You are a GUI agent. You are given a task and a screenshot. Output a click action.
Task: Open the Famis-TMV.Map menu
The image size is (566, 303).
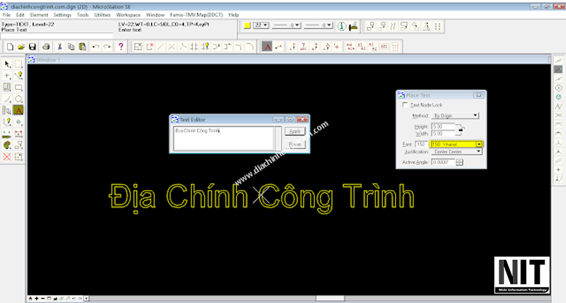point(196,15)
